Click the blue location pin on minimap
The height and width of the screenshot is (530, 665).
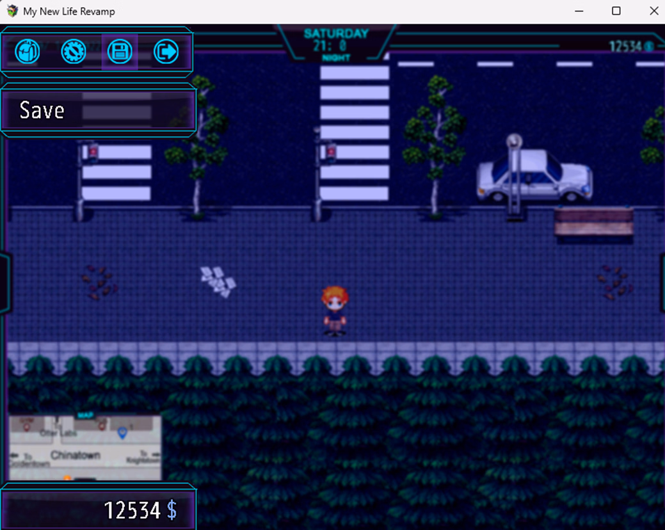[x=122, y=434]
